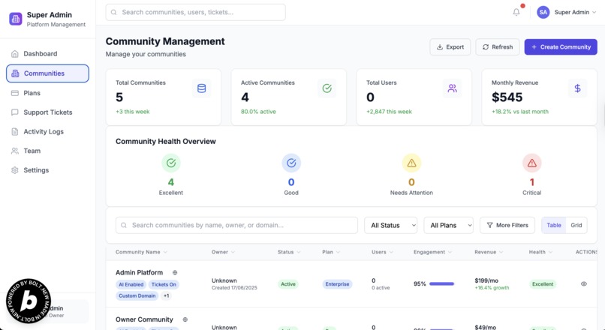Sort by the Health column
605x330 pixels.
coord(540,252)
